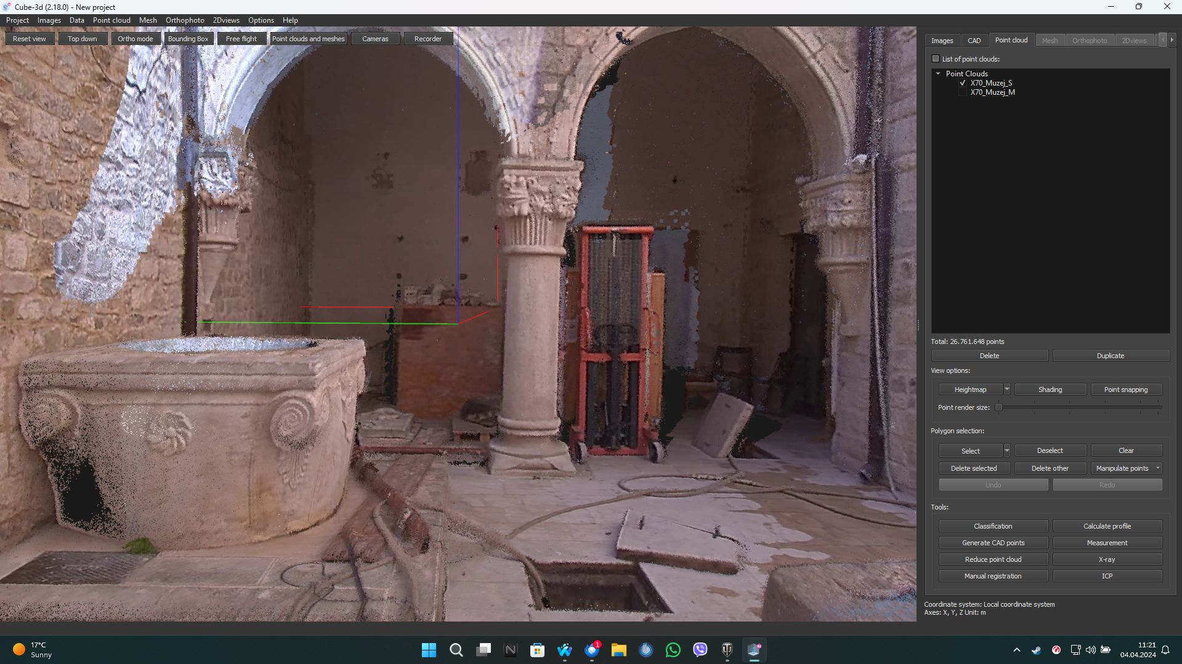Viewport: 1182px width, 664px height.
Task: Launch Viber from the taskbar
Action: pyautogui.click(x=700, y=650)
